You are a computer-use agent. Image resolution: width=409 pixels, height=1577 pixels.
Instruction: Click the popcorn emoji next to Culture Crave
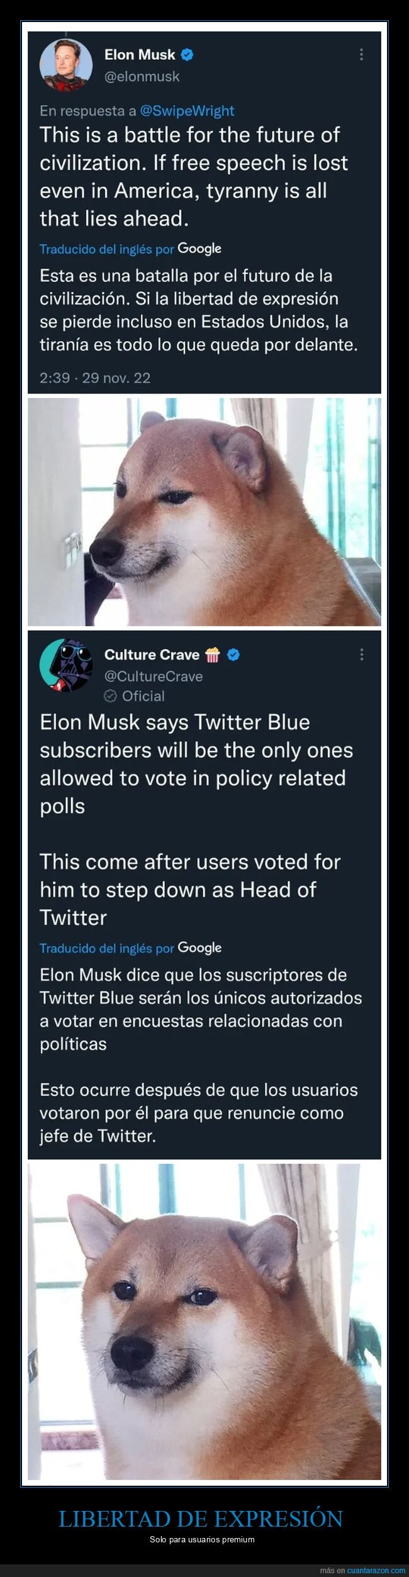[215, 655]
